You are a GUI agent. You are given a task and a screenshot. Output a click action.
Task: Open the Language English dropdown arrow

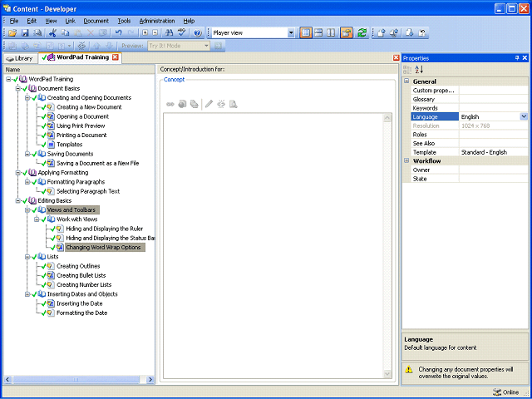[524, 116]
